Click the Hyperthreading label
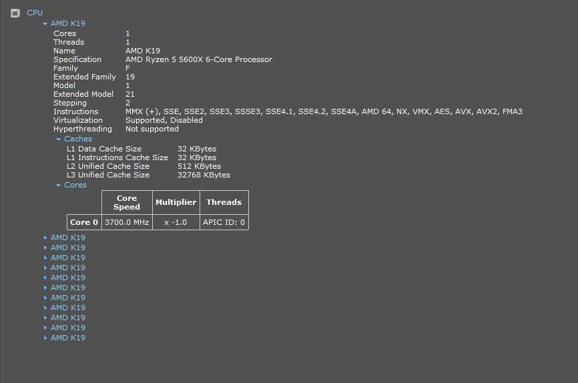The height and width of the screenshot is (383, 578). point(83,129)
